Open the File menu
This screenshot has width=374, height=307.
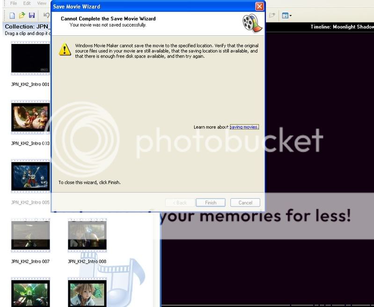click(14, 3)
